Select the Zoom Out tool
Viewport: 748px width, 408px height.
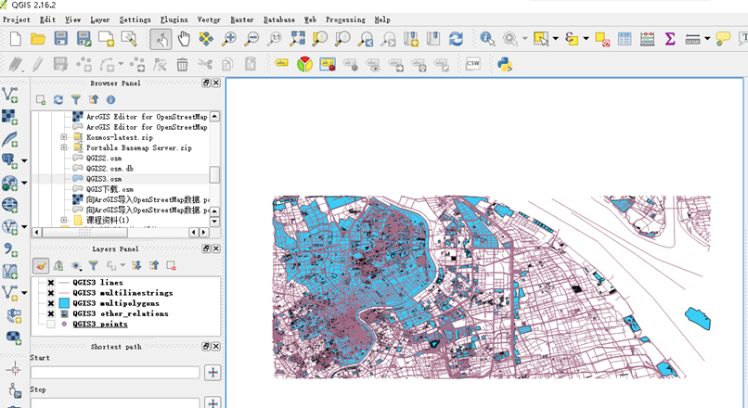point(251,39)
